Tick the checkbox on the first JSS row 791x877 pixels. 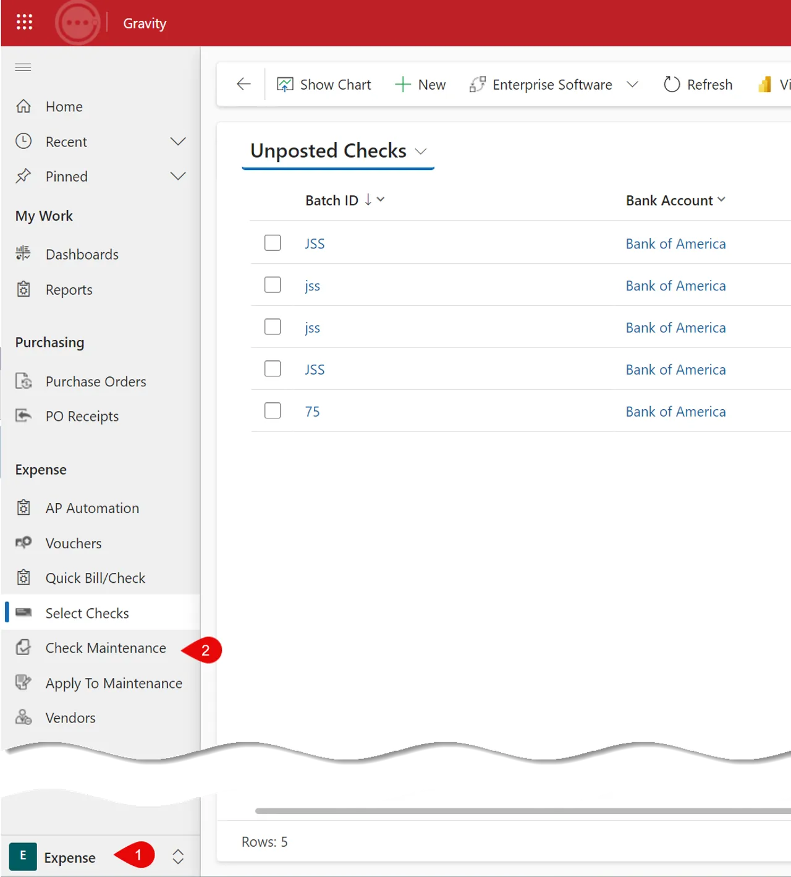pos(272,242)
